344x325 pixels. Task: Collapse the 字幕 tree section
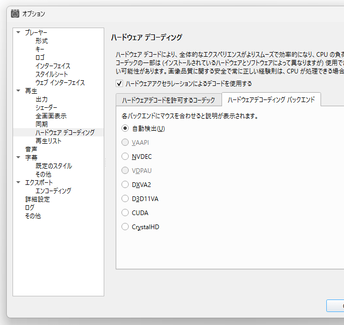(x=18, y=157)
